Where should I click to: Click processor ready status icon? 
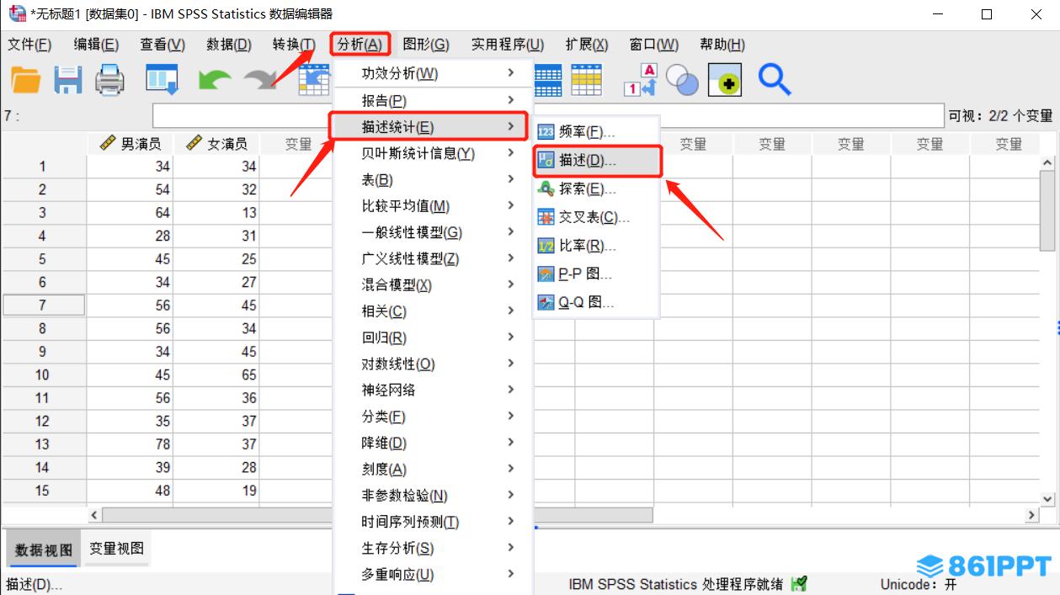click(x=800, y=583)
